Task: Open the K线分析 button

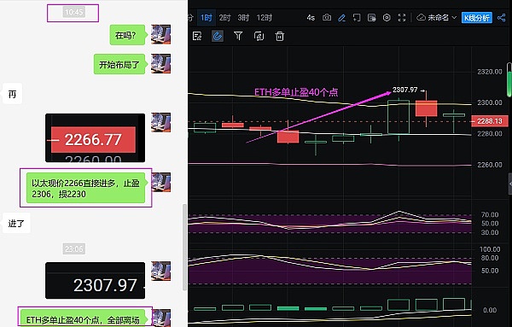Action: pyautogui.click(x=477, y=18)
